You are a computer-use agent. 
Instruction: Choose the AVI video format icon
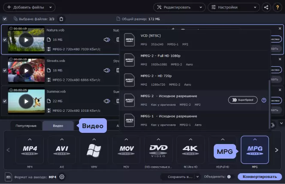tap(62, 151)
